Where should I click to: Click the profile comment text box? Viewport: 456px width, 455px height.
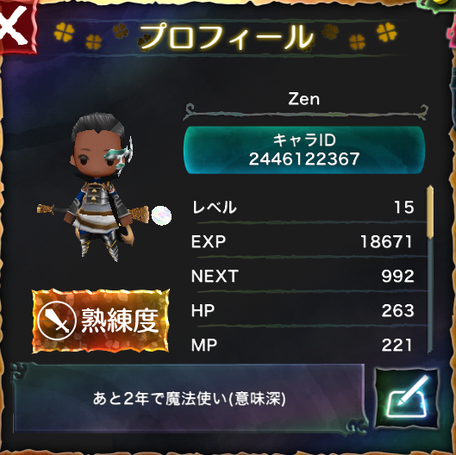(189, 399)
